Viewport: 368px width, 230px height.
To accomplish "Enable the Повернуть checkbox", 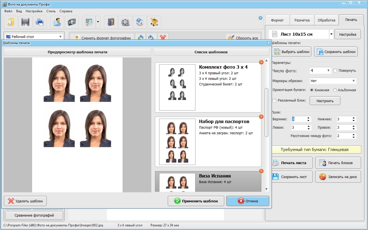I will [x=335, y=71].
